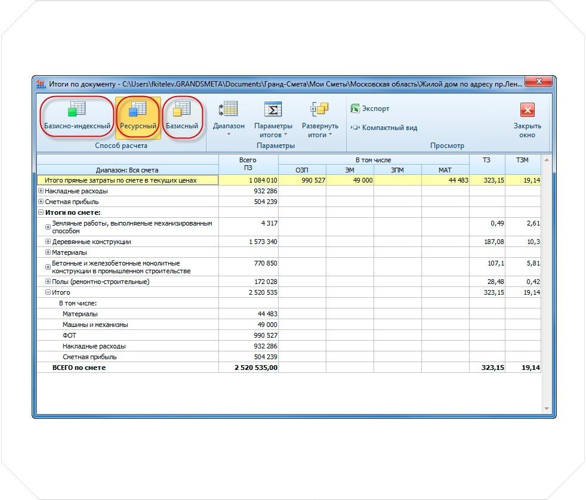Click the МАТ column header
Viewport: 586px width, 500px height.
445,170
